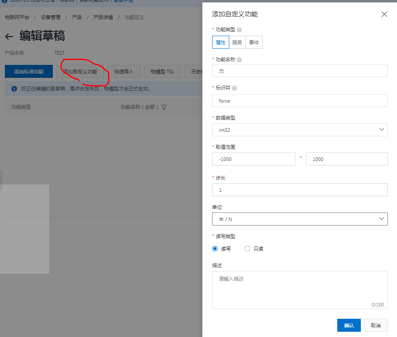This screenshot has width=397, height=337.
Task: Switch the function type to 服务
Action: (x=237, y=42)
